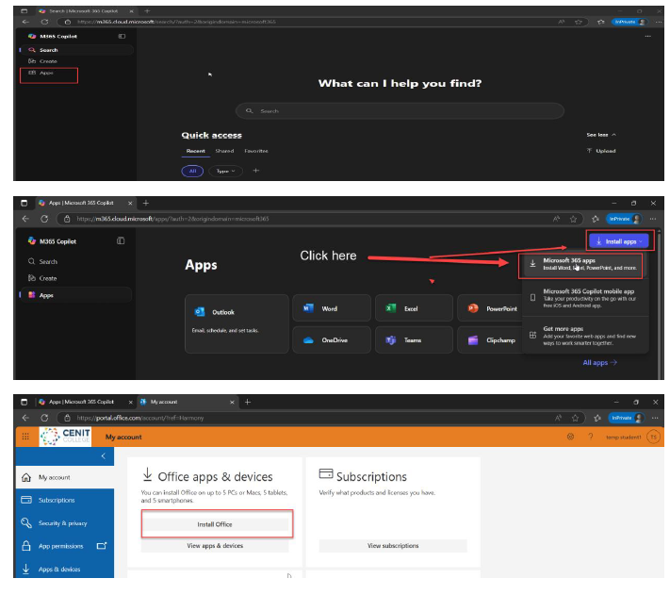Open the Word app tile
Screen dimensions: 670x595
pyautogui.click(x=332, y=308)
